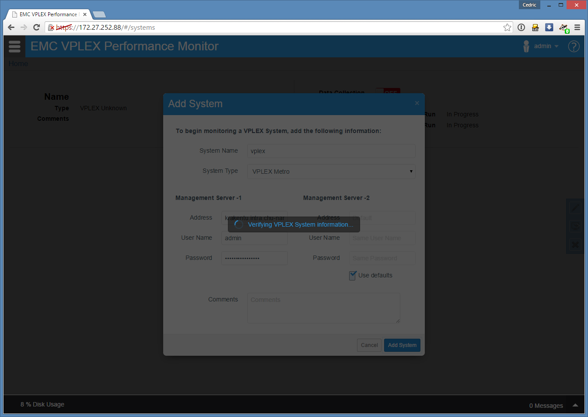This screenshot has height=417, width=588.
Task: Go back to the previous page
Action: click(x=11, y=28)
